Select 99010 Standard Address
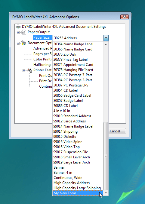This screenshot has width=145, height=204. click(78, 116)
